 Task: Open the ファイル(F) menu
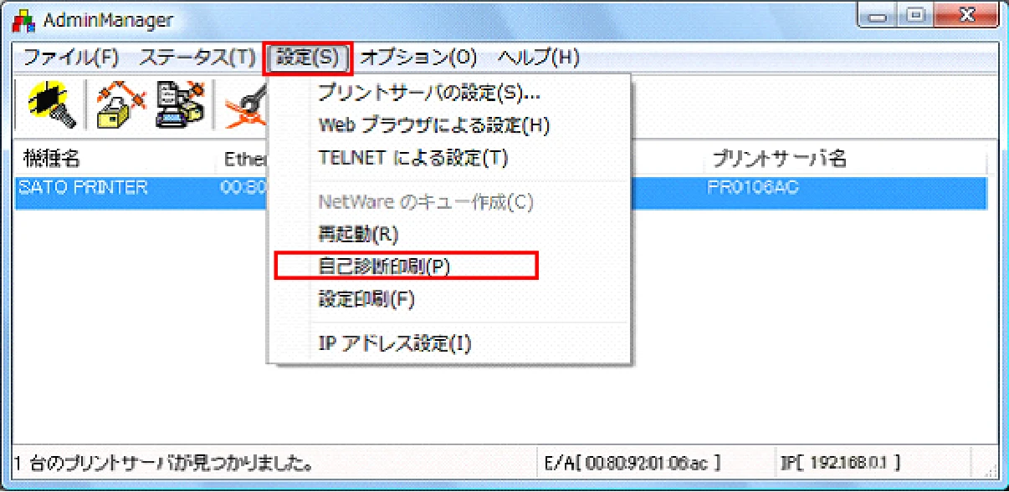pyautogui.click(x=71, y=58)
